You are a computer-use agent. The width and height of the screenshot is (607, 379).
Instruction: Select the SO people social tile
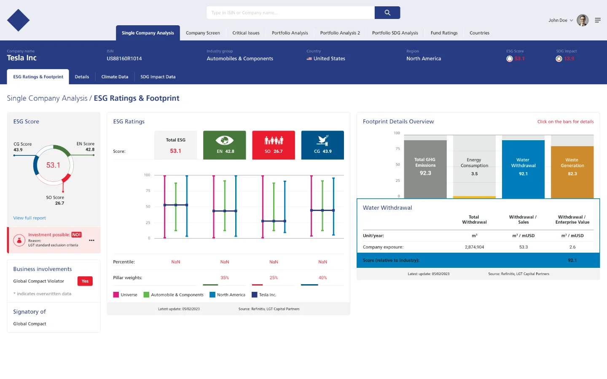click(274, 145)
